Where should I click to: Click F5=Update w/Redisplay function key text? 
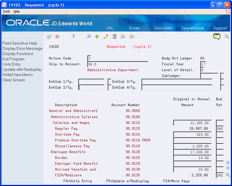pos(127,181)
